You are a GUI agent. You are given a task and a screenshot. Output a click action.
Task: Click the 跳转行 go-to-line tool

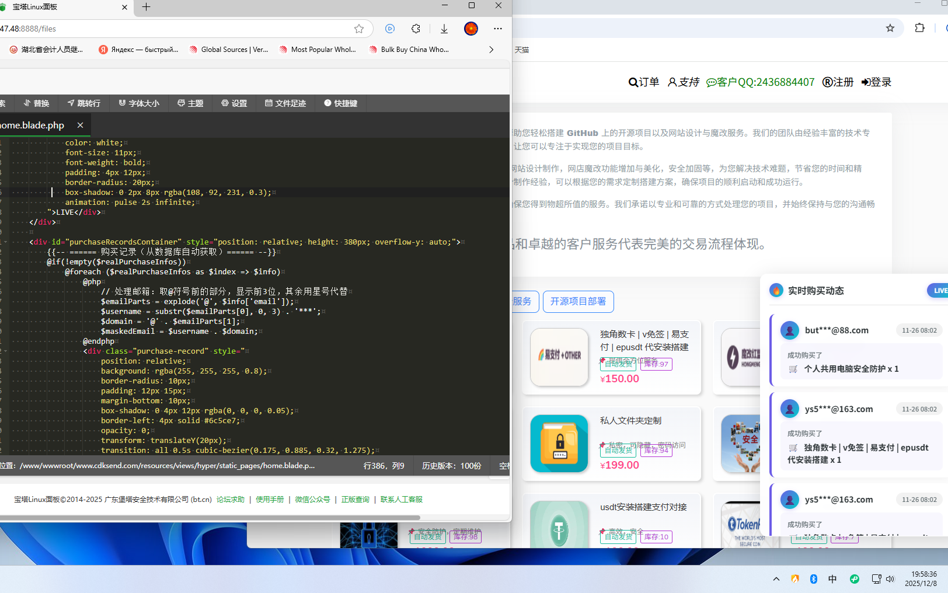pyautogui.click(x=83, y=103)
